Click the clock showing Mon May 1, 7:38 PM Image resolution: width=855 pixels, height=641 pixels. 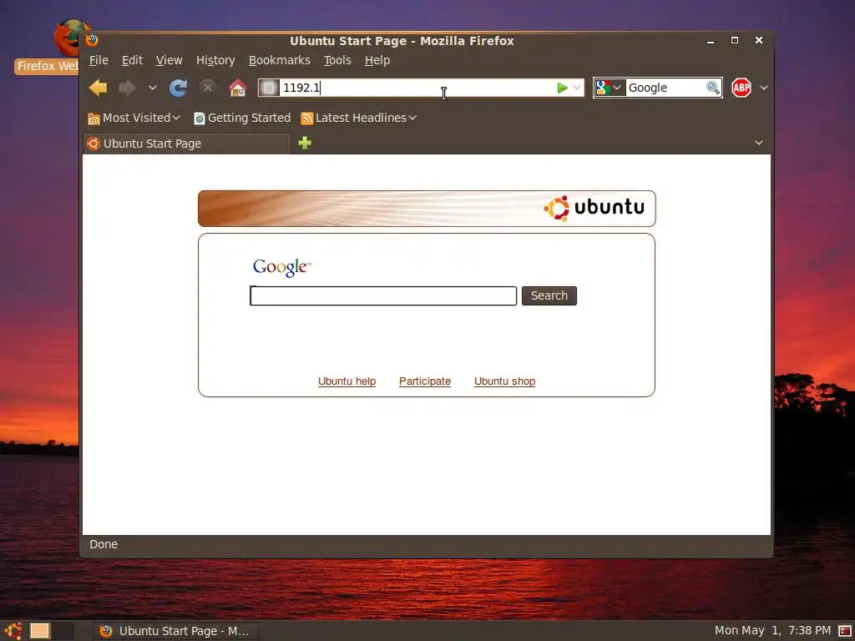tap(772, 631)
